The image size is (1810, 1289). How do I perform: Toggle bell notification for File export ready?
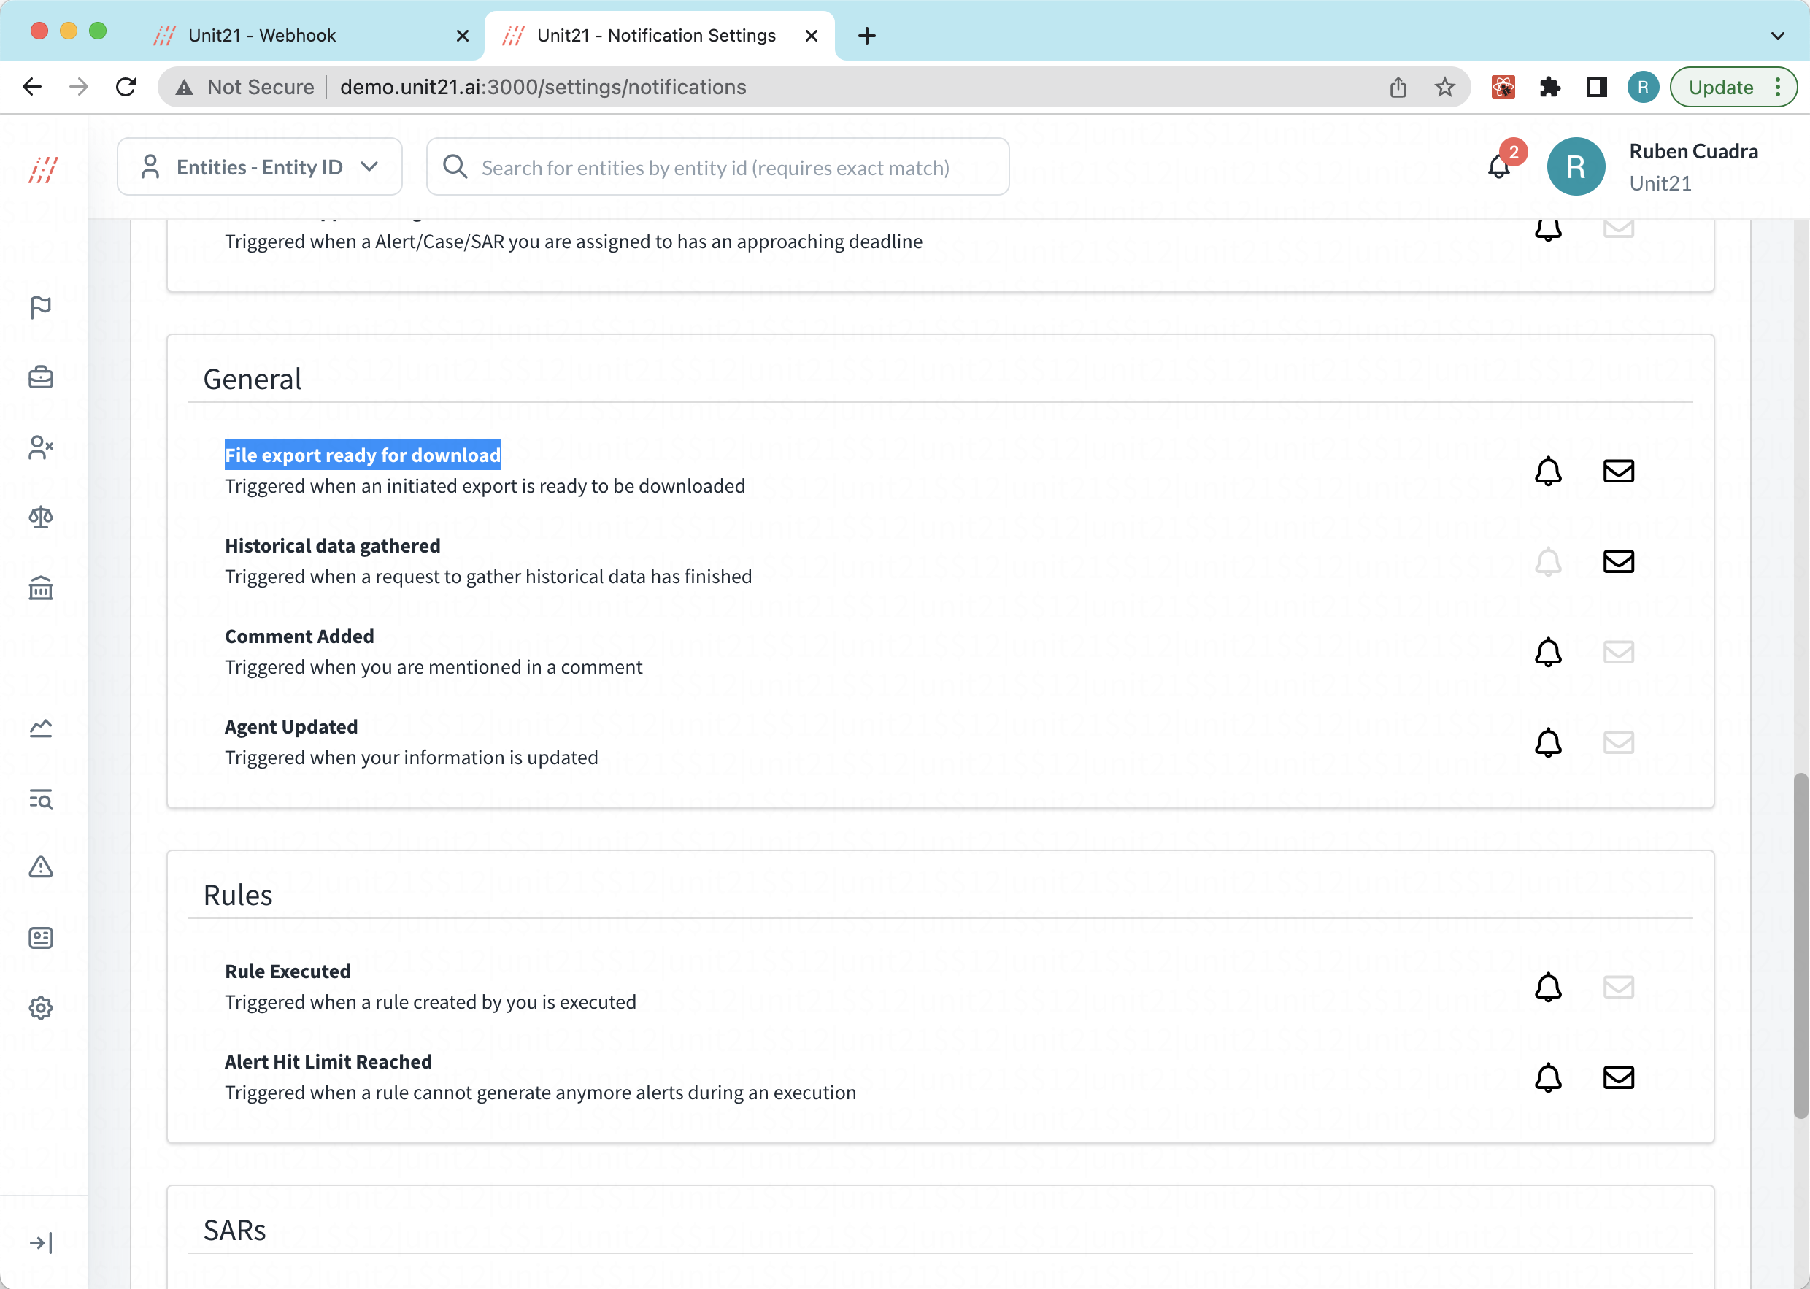tap(1547, 471)
